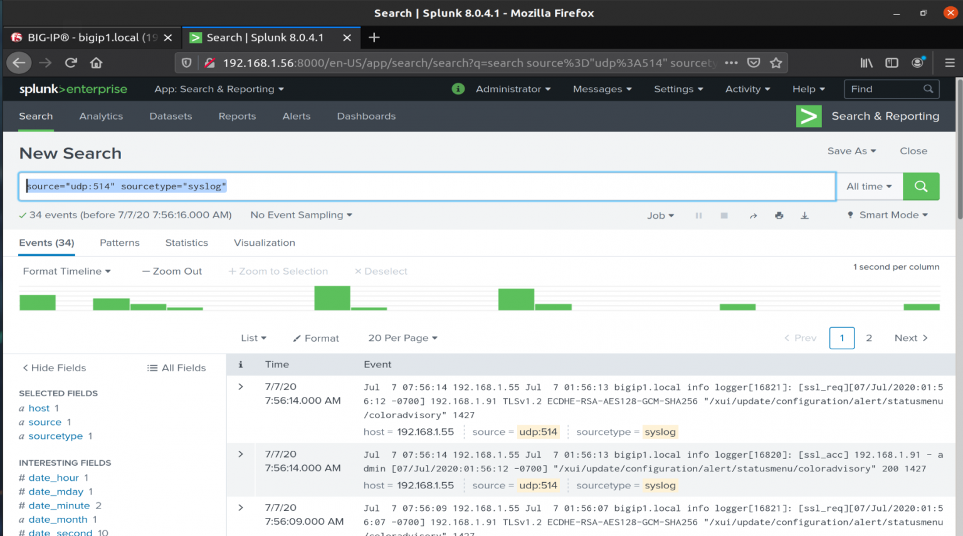Screen dimensions: 963x536
Task: Open the Search & Reporting app icon
Action: [808, 116]
